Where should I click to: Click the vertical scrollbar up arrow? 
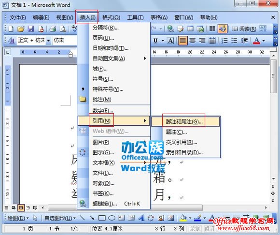273,56
